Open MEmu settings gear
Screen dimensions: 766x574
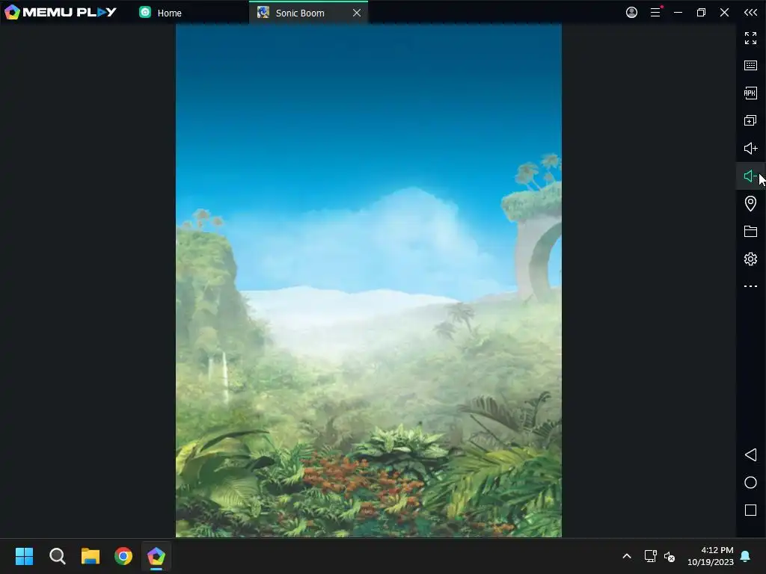pyautogui.click(x=750, y=259)
